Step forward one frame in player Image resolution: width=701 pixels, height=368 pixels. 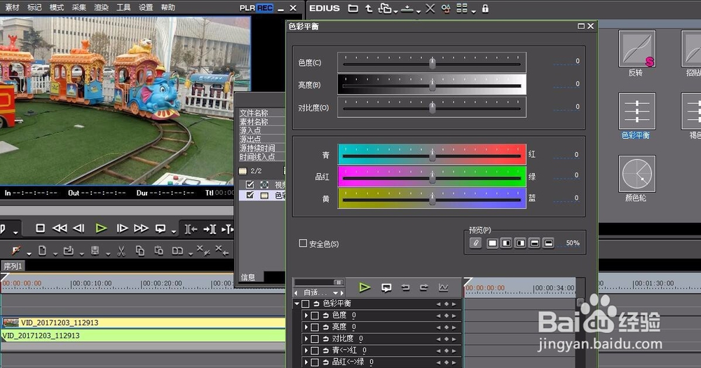(x=121, y=229)
